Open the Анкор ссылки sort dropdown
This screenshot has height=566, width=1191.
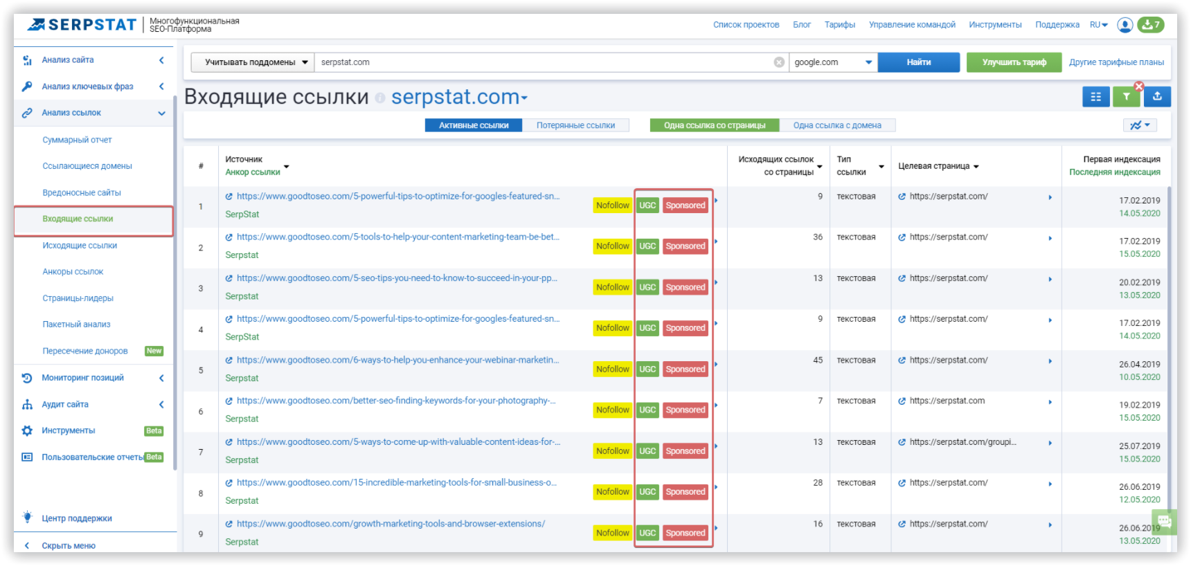click(x=287, y=167)
